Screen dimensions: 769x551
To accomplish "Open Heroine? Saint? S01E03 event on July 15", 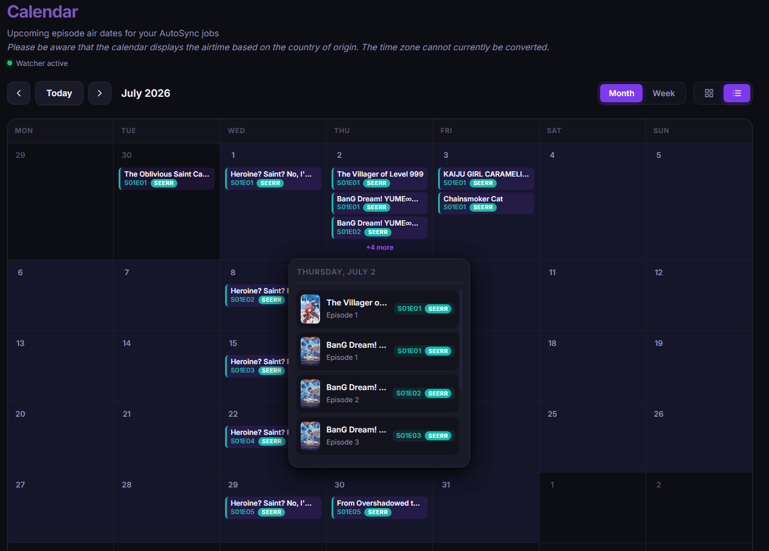I will tap(257, 366).
